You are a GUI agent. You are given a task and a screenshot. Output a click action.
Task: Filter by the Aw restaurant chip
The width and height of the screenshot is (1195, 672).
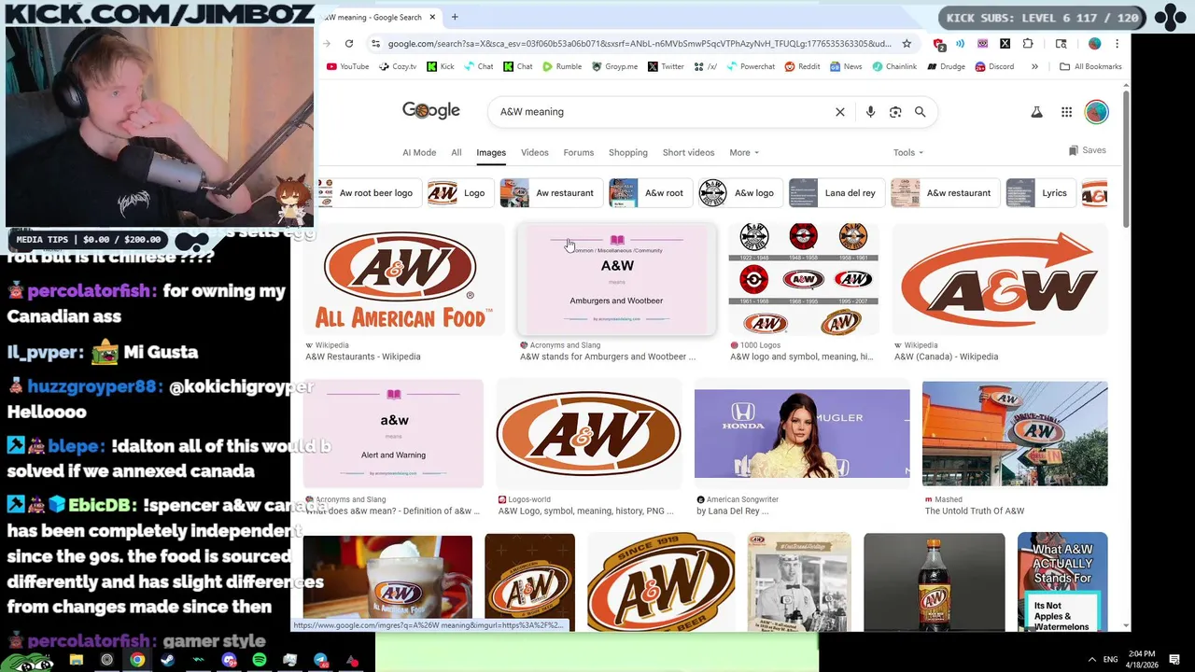[551, 193]
